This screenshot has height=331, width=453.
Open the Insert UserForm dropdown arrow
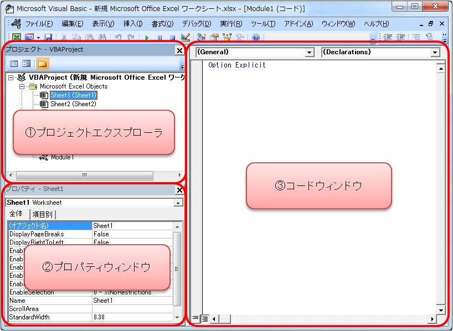(x=38, y=38)
